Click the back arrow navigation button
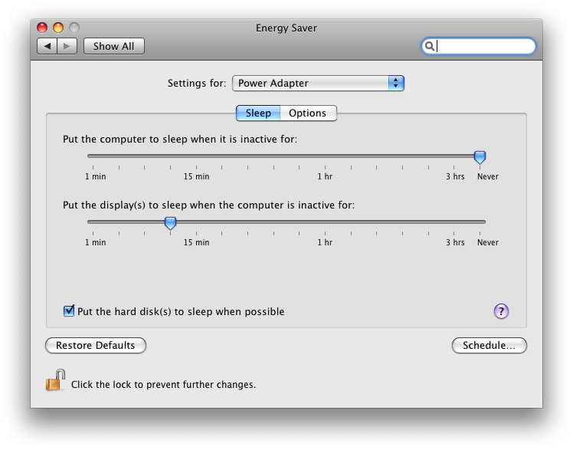 click(x=47, y=47)
